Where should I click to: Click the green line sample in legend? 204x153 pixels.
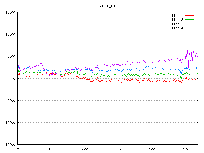point(190,20)
